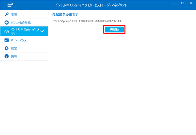196x135 pixels.
Task: Click the Intel logo in title bar
Action: [x=10, y=5]
